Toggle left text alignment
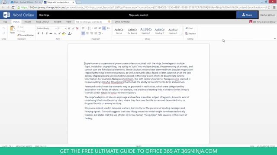 click(83, 34)
